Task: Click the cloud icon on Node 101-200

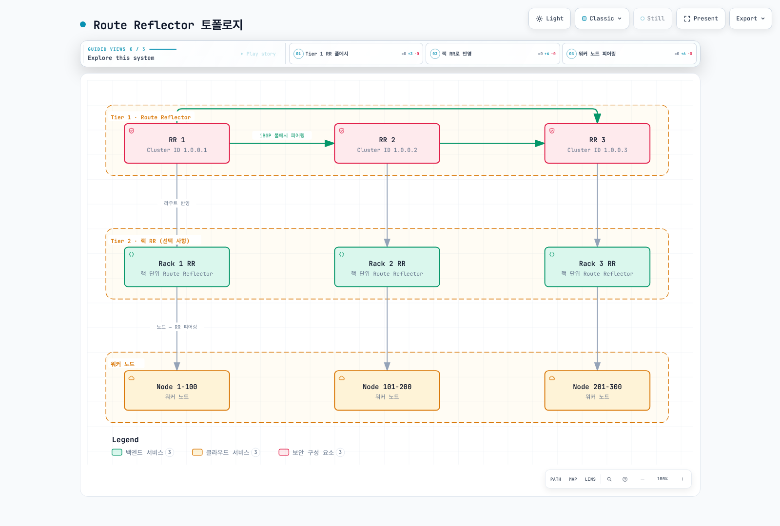Action: (342, 378)
